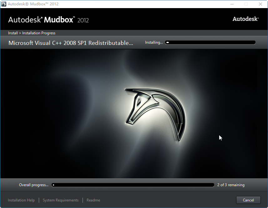Image resolution: width=268 pixels, height=208 pixels.
Task: Open the System Requirements link
Action: [61, 200]
